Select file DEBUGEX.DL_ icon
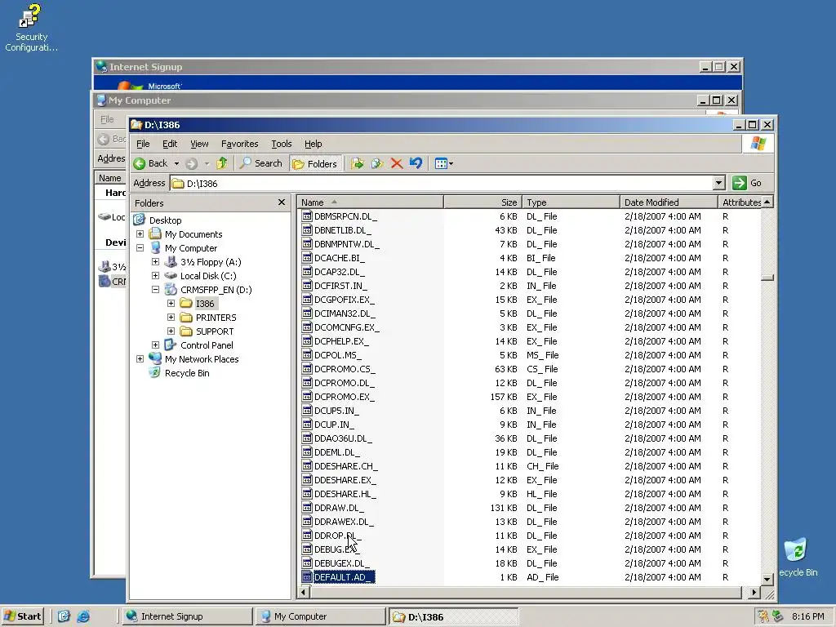836x627 pixels. (x=307, y=563)
